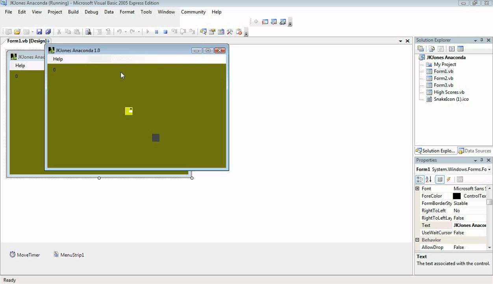
Task: Click the Stop Debugging square icon
Action: point(165,32)
